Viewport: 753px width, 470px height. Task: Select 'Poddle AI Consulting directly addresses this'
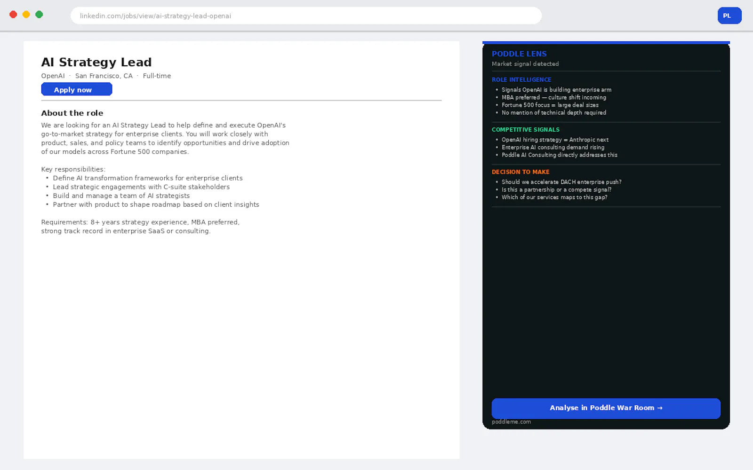560,155
